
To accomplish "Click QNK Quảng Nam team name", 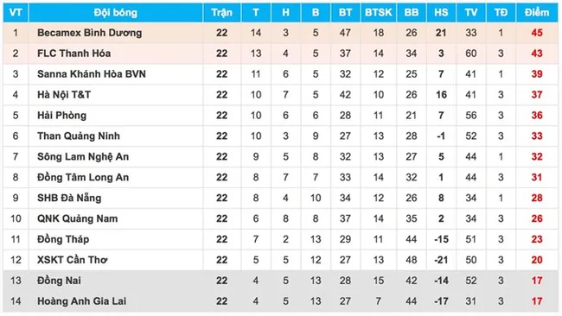I will click(x=78, y=218).
